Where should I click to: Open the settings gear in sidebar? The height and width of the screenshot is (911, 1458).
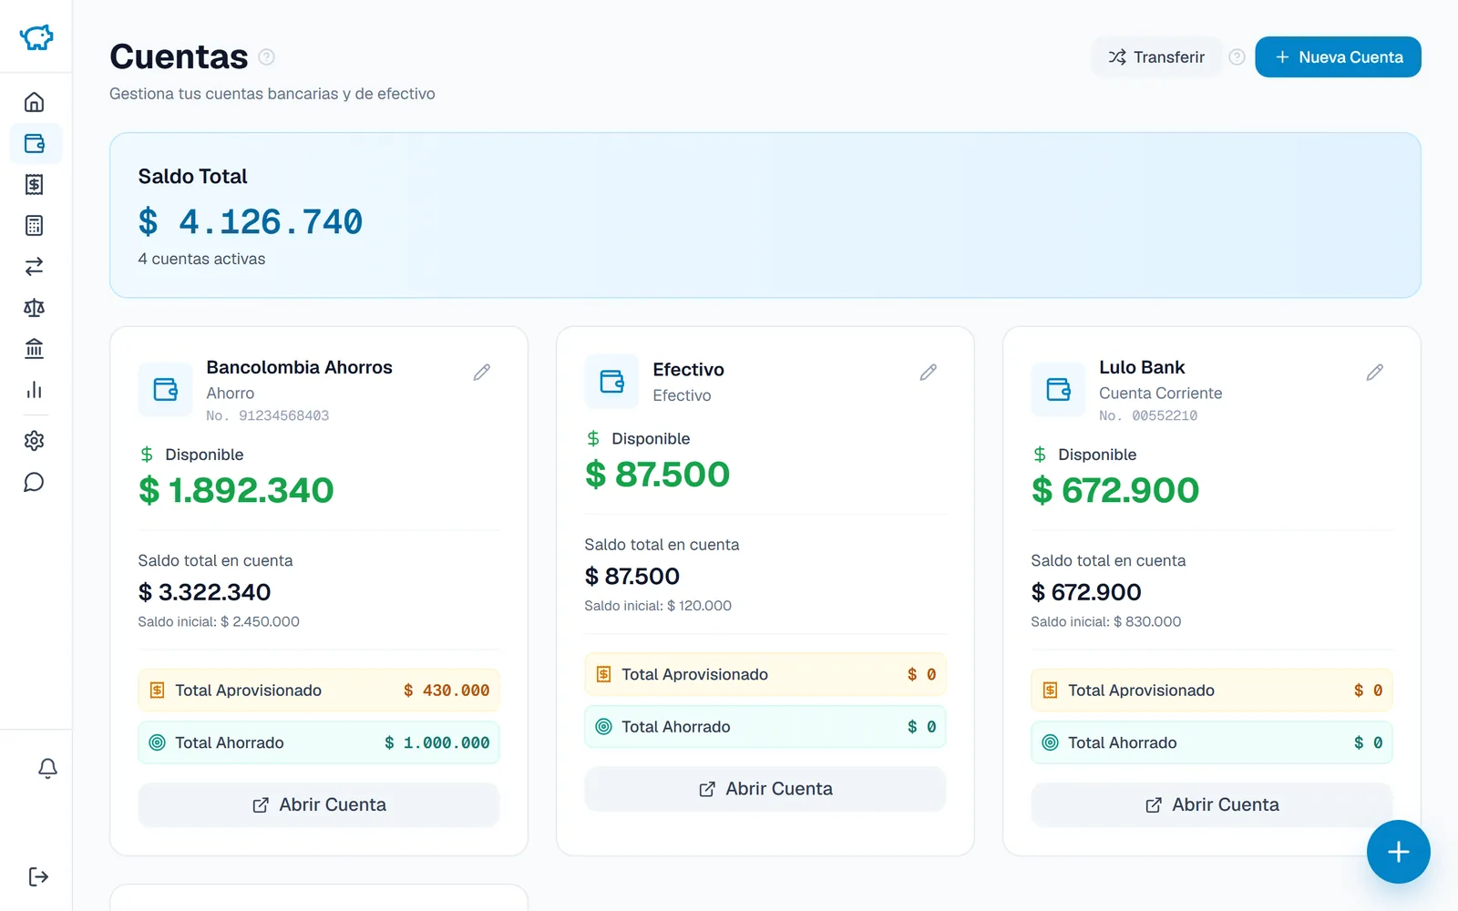(x=35, y=441)
